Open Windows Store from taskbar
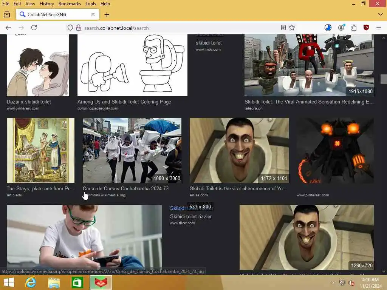 77,282
